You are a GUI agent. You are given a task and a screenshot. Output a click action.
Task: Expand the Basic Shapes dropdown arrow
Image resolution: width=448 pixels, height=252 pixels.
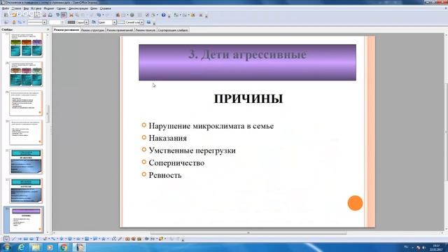(x=65, y=239)
